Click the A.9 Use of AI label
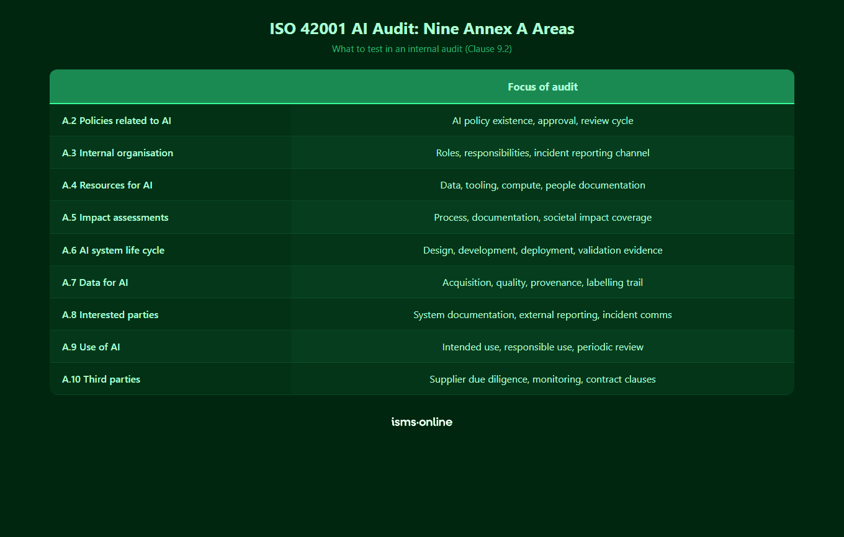 tap(91, 347)
